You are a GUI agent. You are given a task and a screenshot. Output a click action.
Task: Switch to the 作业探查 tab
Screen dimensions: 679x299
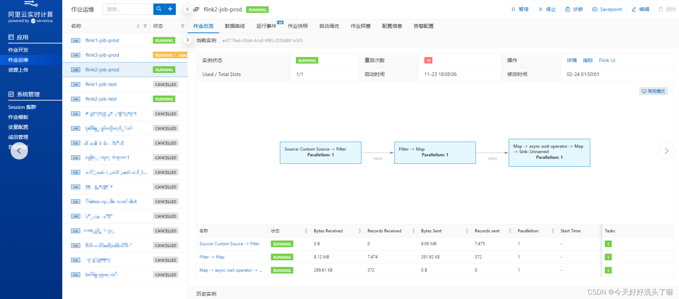360,26
